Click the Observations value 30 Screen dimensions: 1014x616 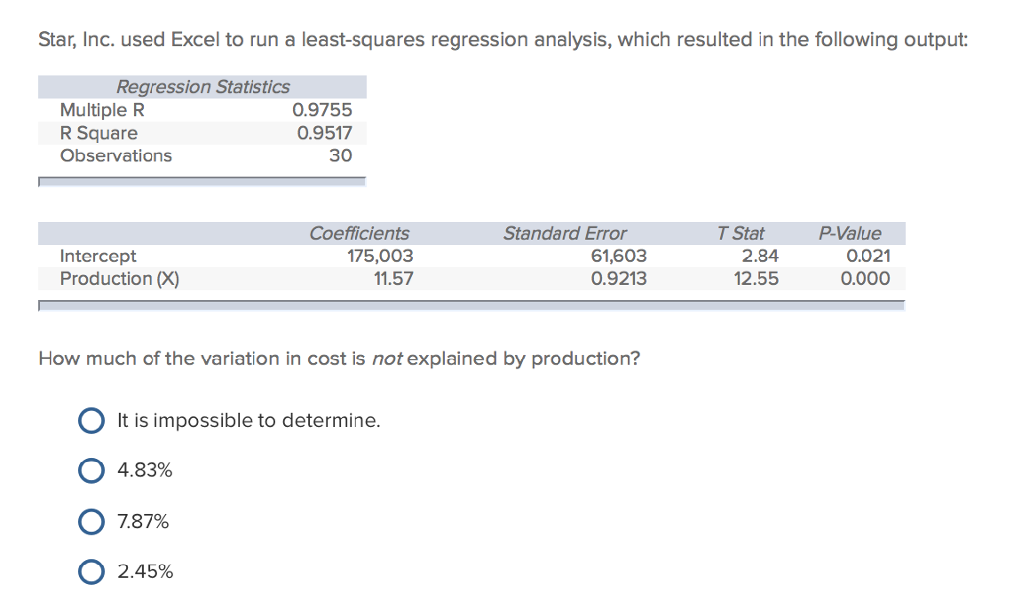click(x=341, y=155)
